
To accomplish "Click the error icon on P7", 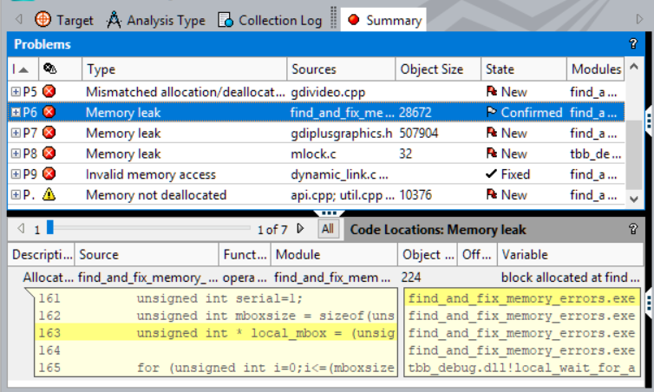I will click(x=49, y=133).
